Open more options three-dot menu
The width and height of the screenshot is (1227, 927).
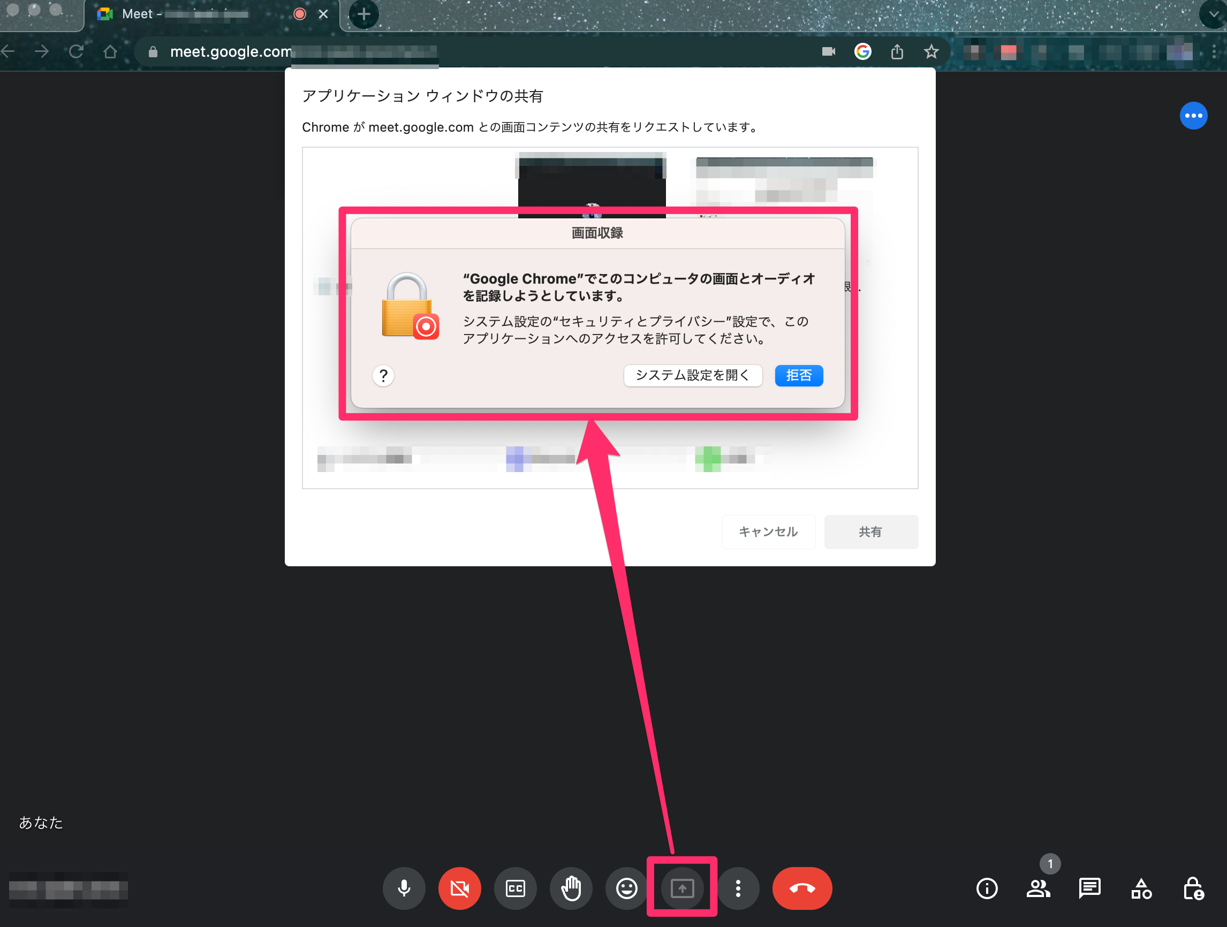738,888
